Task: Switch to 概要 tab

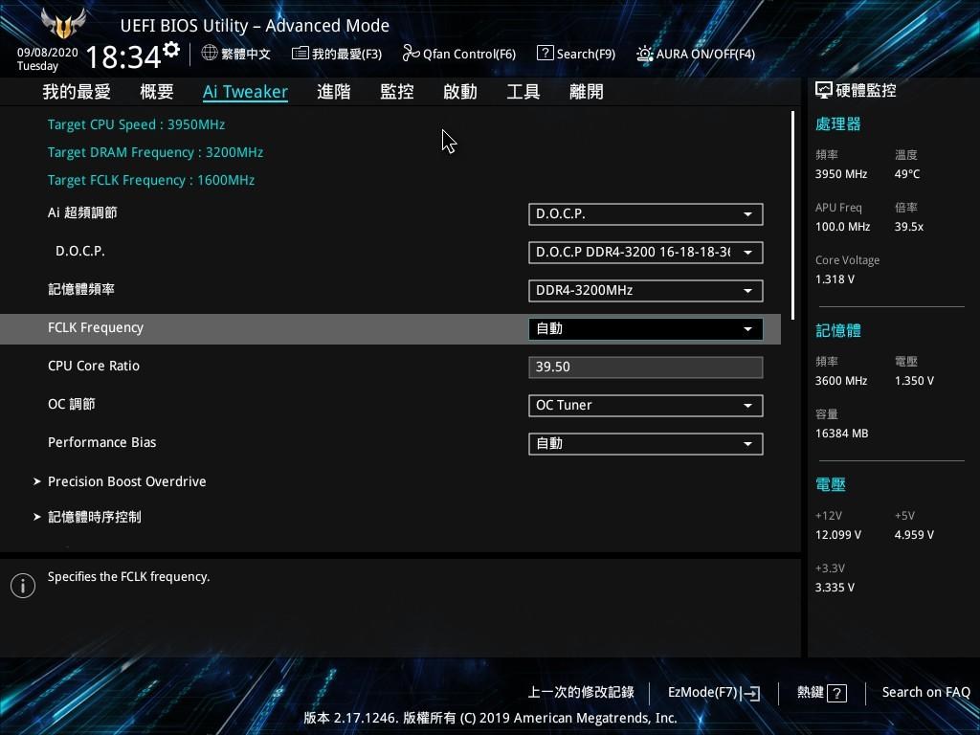Action: 157,92
